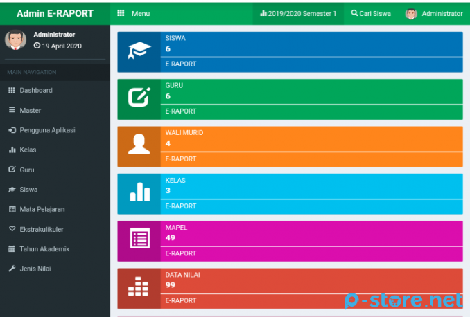Click the graduation cap icon on Siswa card

point(139,52)
